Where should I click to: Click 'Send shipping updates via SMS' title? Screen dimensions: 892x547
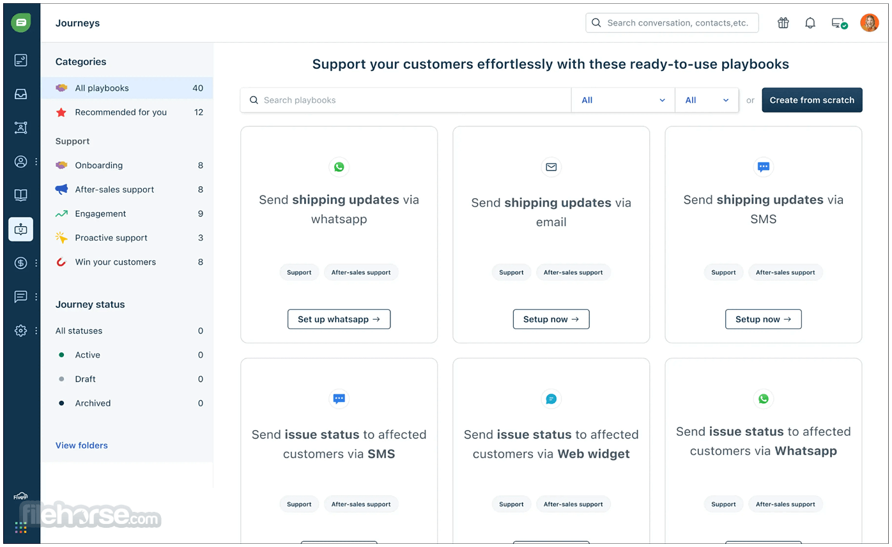(764, 210)
